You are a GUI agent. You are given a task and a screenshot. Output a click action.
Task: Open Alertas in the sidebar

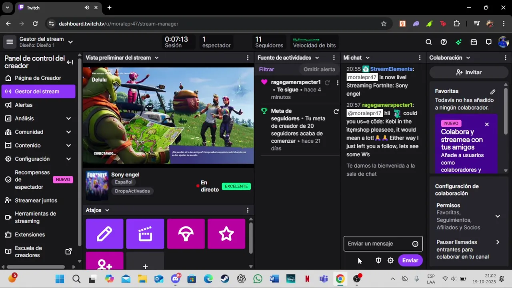click(x=38, y=105)
